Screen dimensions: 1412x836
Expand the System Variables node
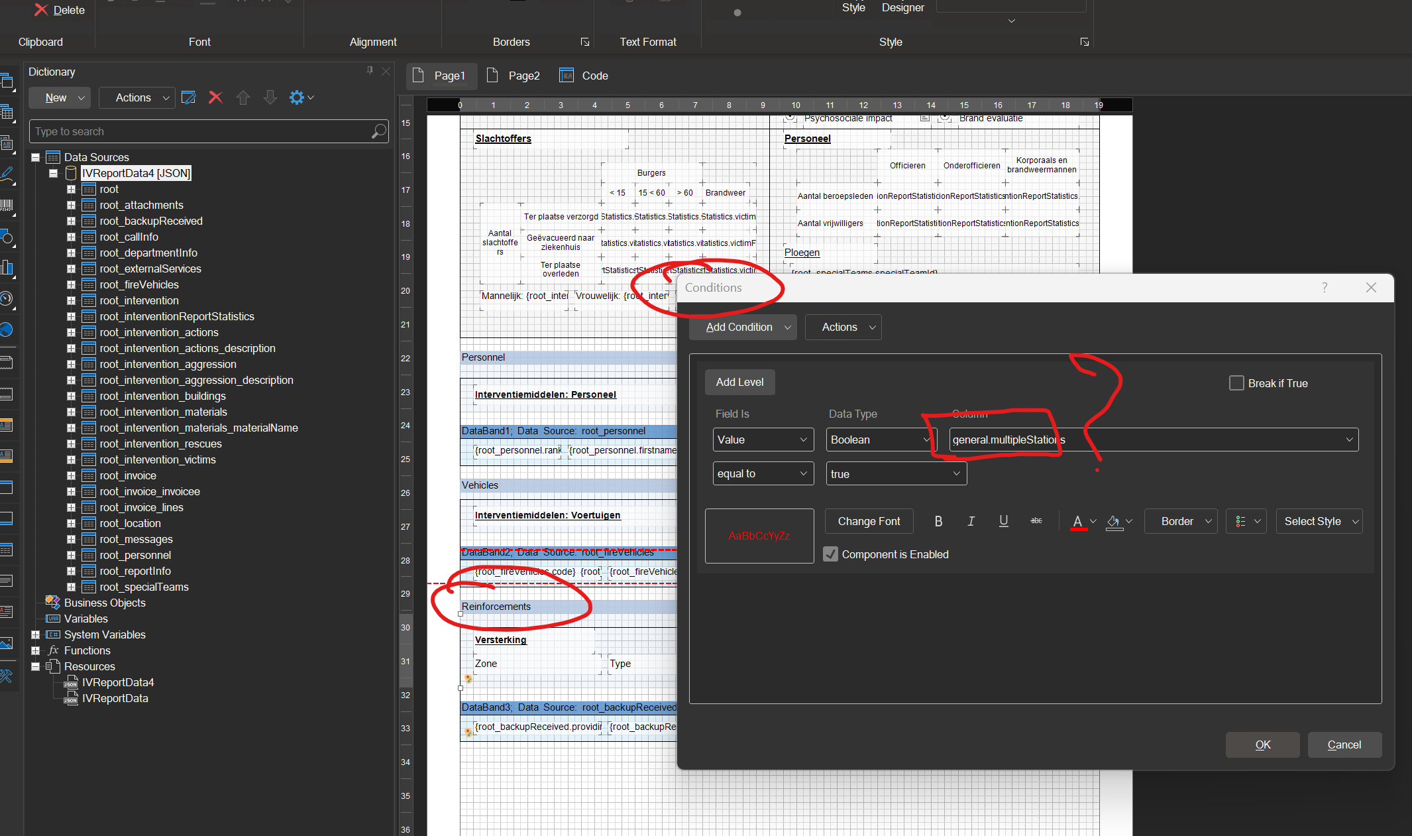tap(35, 634)
